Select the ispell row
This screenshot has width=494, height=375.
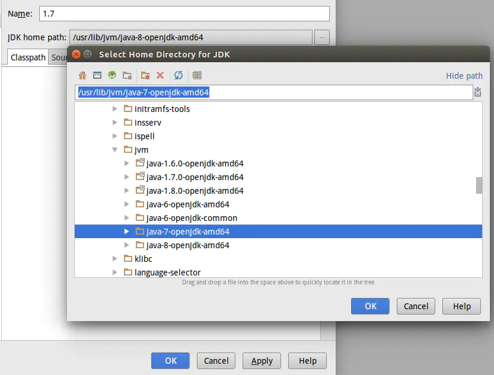279,136
